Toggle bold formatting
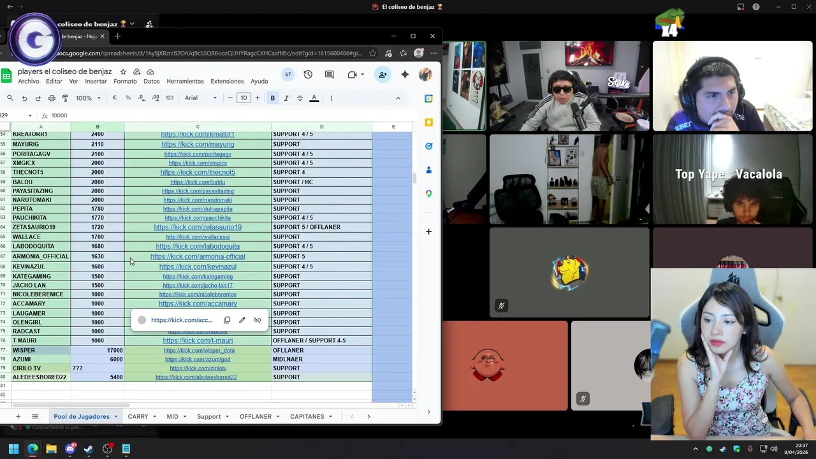Image resolution: width=816 pixels, height=459 pixels. (x=272, y=98)
